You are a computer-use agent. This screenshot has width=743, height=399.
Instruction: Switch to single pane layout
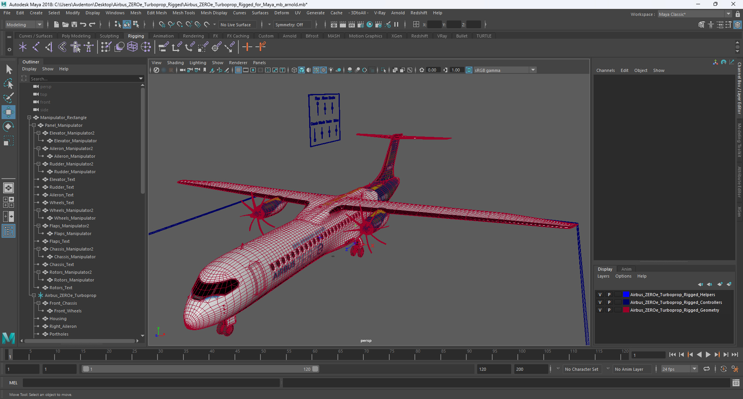click(x=9, y=188)
